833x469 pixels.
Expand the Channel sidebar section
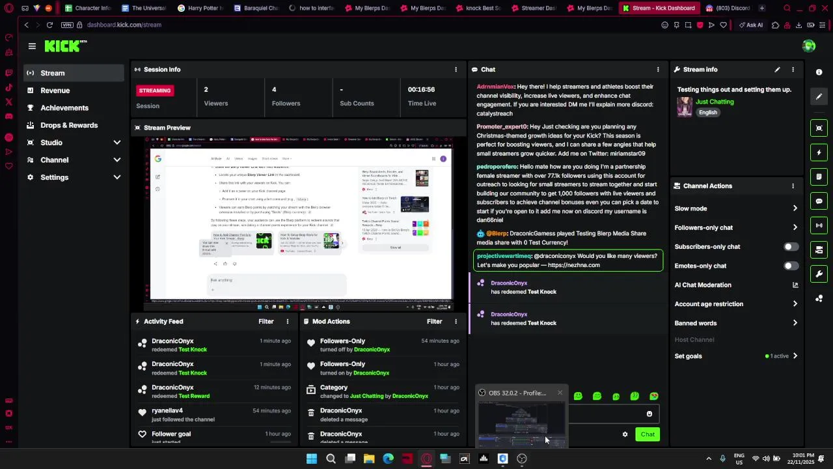point(116,160)
